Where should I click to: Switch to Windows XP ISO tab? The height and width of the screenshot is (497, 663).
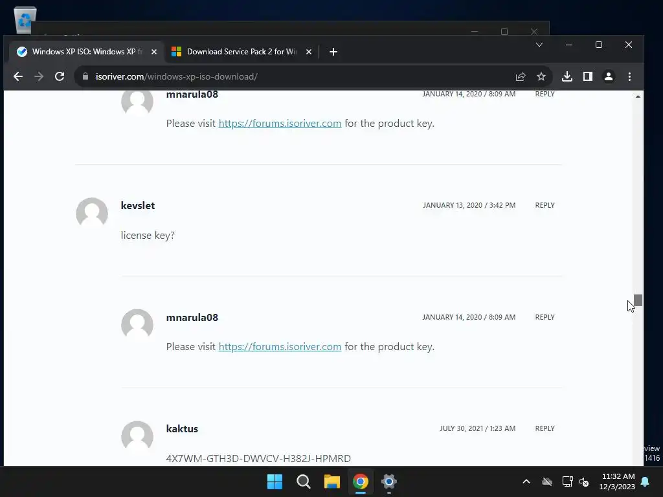pos(86,52)
